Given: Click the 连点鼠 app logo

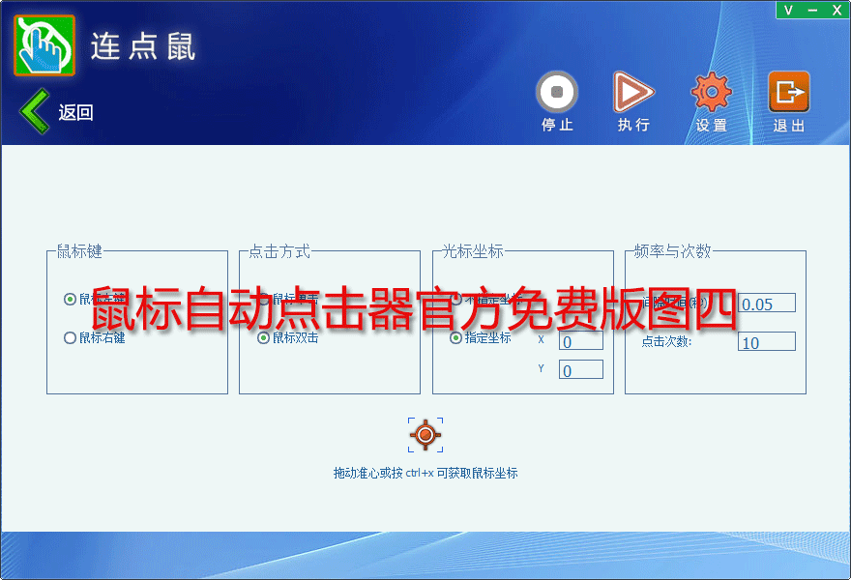Looking at the screenshot, I should pos(44,45).
